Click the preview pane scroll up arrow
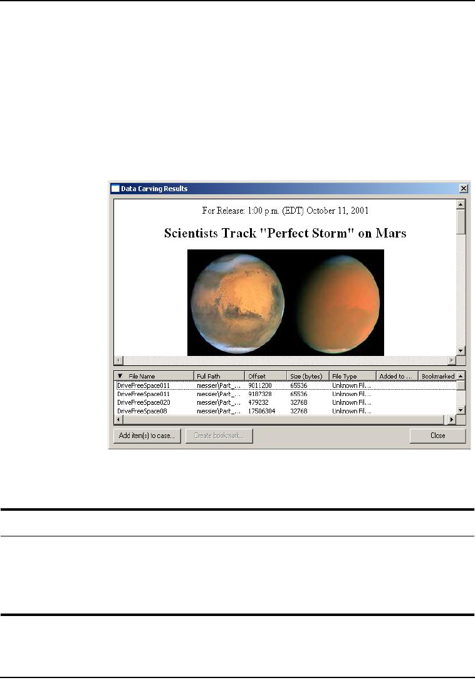This screenshot has width=475, height=700. point(461,204)
